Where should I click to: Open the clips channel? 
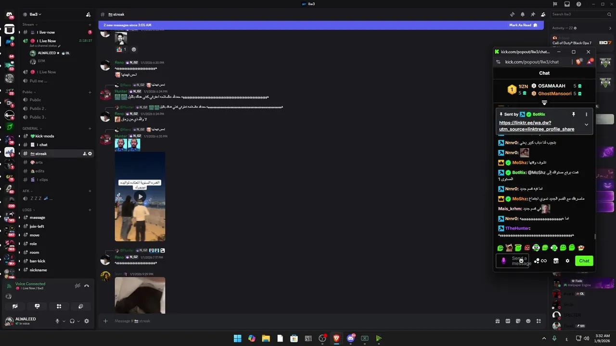tap(57, 180)
